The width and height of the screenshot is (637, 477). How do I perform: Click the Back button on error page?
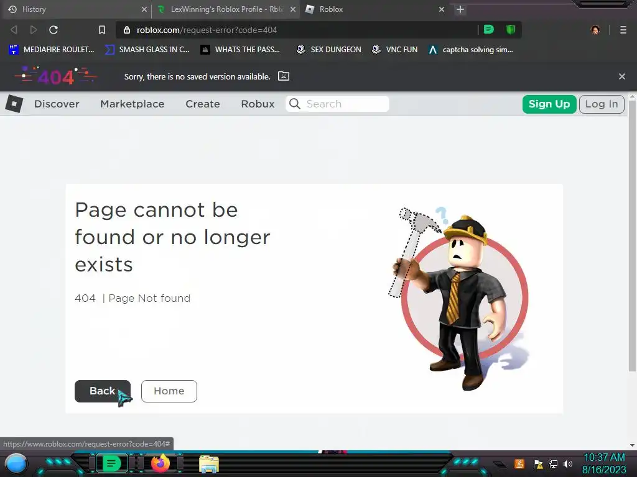coord(103,391)
